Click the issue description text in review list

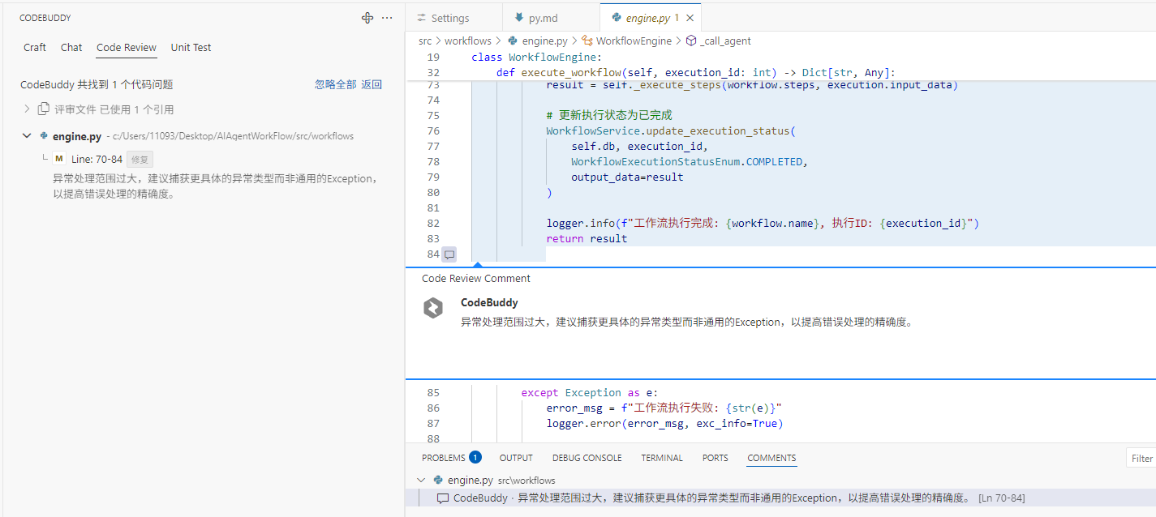(x=214, y=186)
